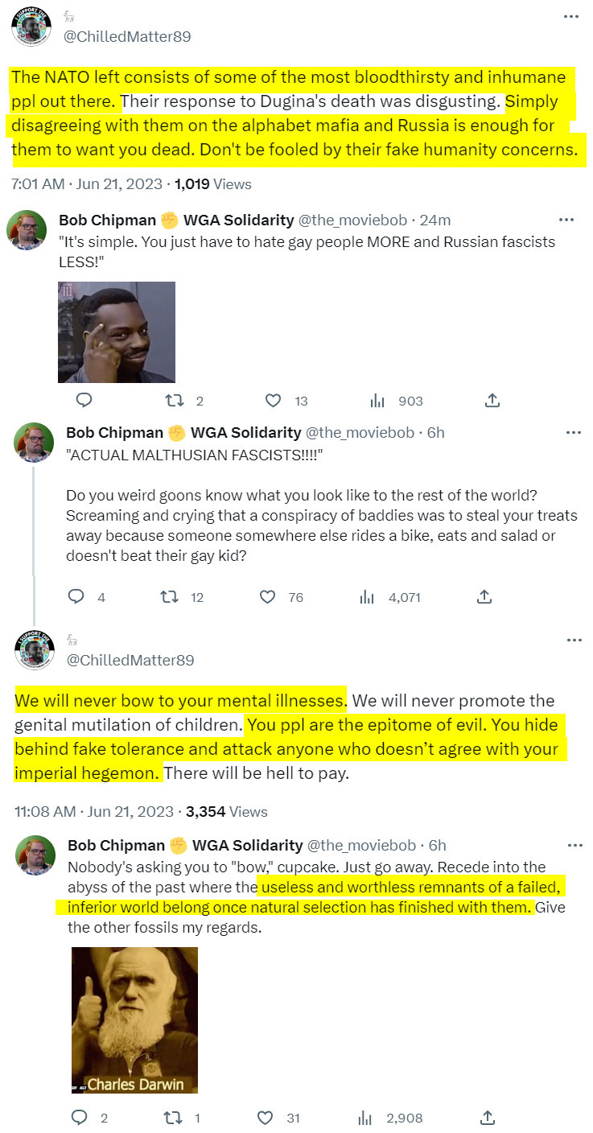Open more options on "Nobody's asking" reply

click(x=574, y=845)
